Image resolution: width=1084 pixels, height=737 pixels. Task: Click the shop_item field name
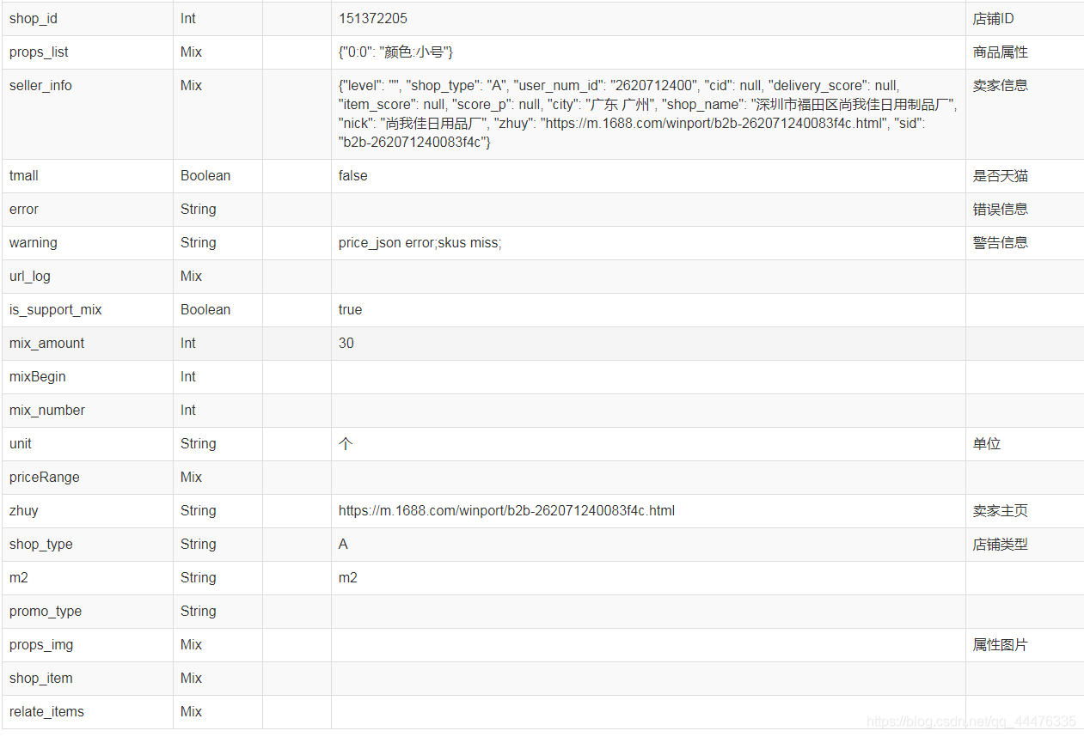(41, 679)
